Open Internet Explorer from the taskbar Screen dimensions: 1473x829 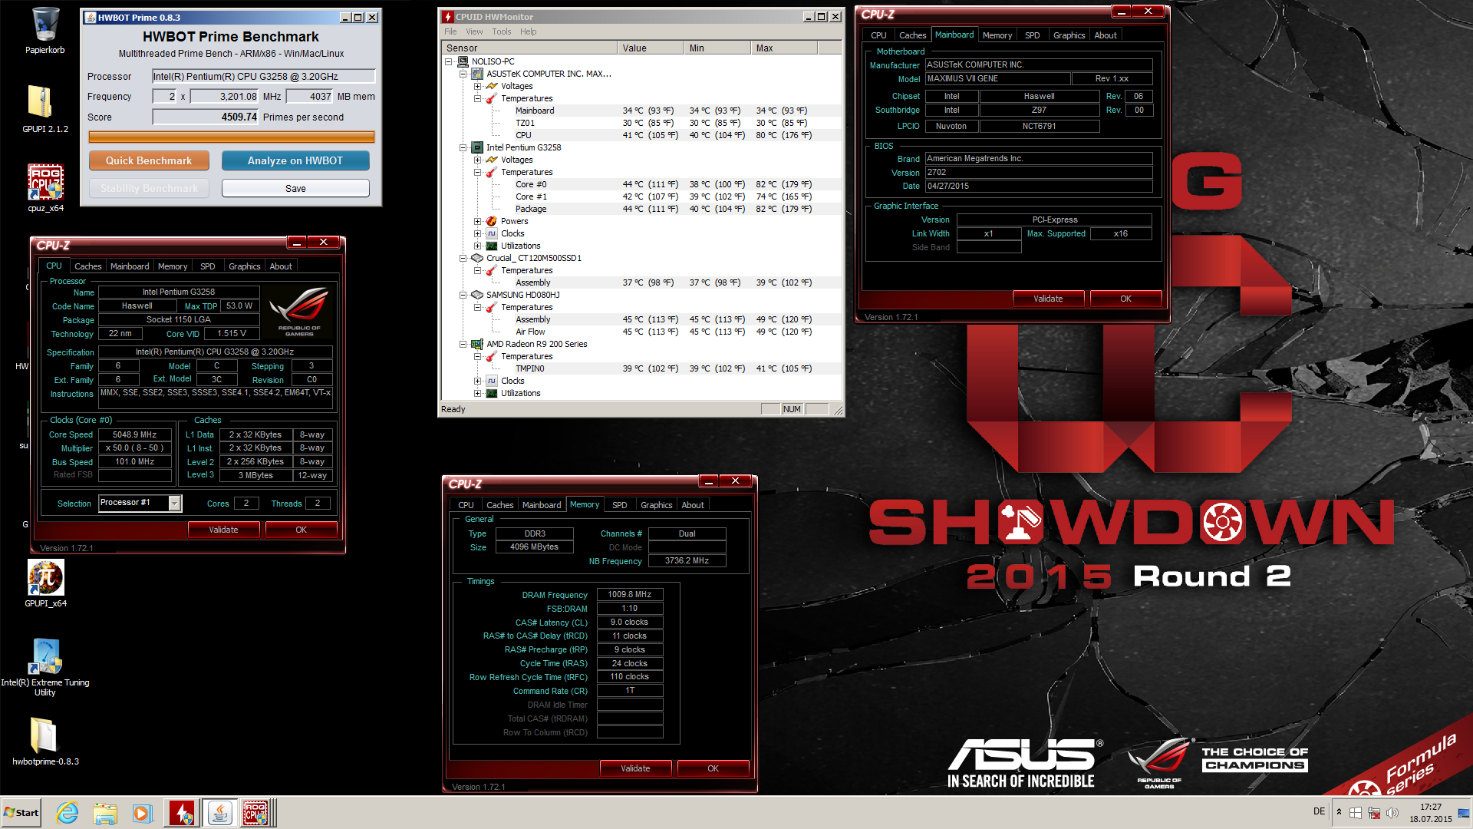(68, 813)
